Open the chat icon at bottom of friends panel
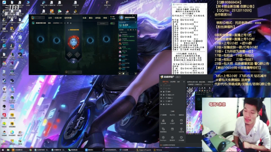 click(120, 74)
